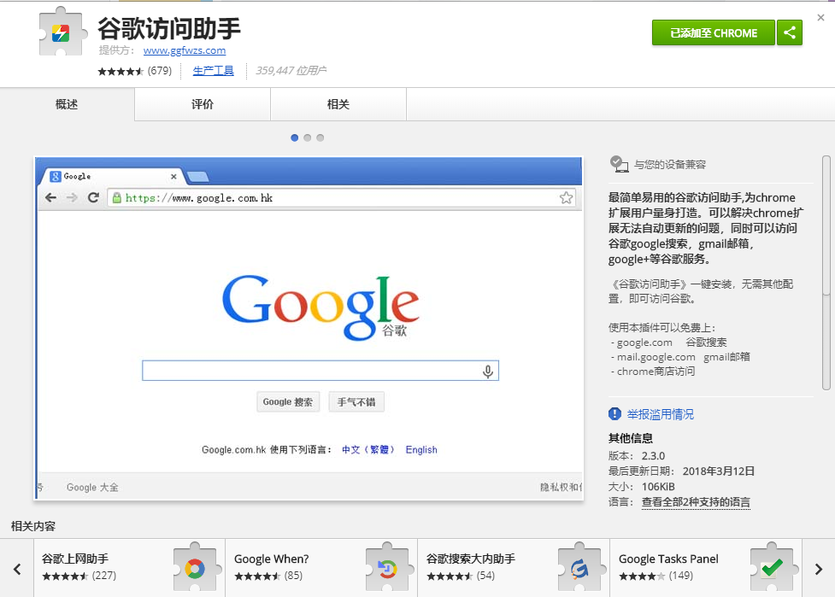Click the Google When? extension icon
This screenshot has width=835, height=597.
387,567
